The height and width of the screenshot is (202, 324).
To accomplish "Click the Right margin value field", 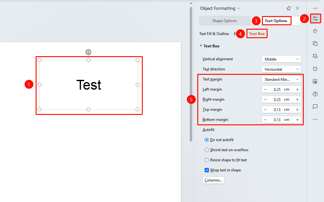I will (x=281, y=99).
